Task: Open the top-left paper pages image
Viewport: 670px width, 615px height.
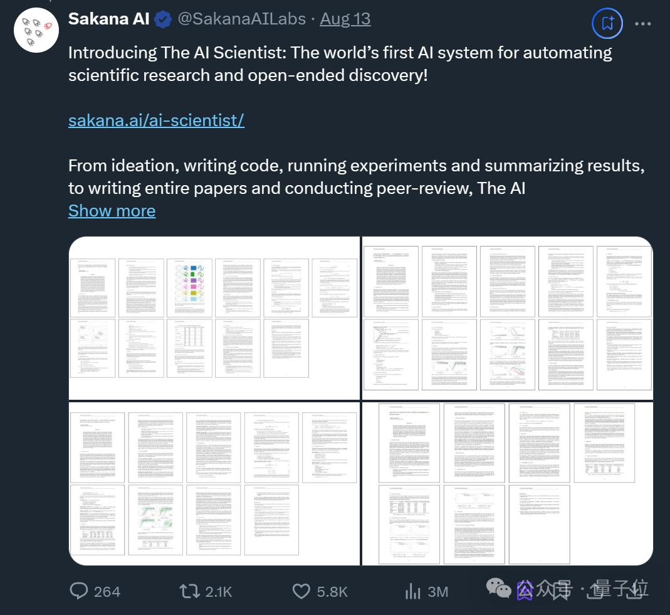Action: click(x=214, y=318)
